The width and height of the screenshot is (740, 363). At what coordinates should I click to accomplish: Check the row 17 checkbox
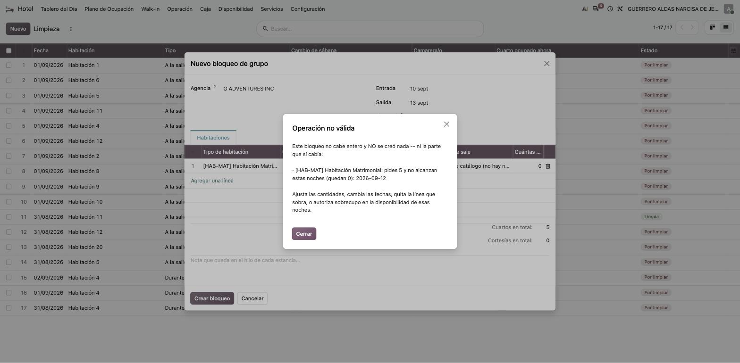coord(8,308)
